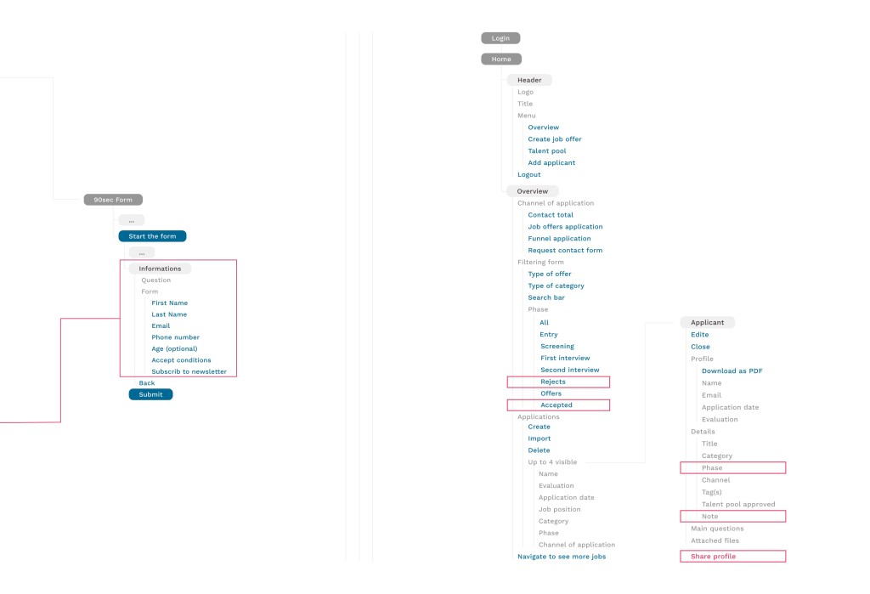Select the Applicant node
This screenshot has width=870, height=594.
pos(708,323)
